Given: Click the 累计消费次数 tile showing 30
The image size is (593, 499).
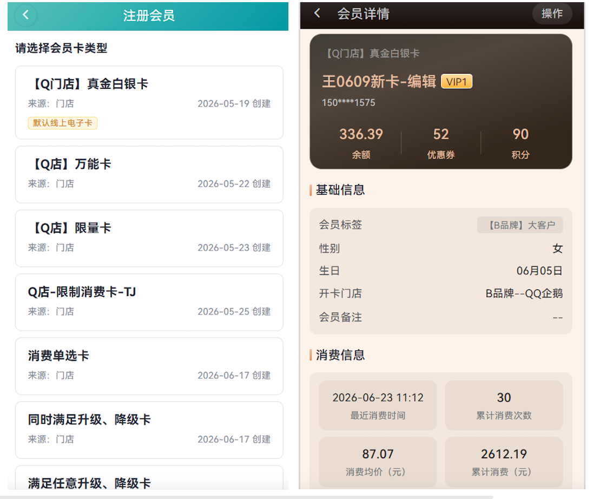Looking at the screenshot, I should (x=504, y=405).
